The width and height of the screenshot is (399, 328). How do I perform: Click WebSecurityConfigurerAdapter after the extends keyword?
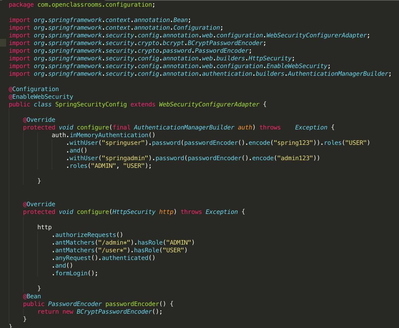pyautogui.click(x=209, y=104)
